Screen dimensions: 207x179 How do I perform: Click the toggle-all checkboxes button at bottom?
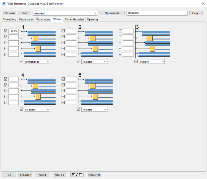pyautogui.click(x=77, y=175)
